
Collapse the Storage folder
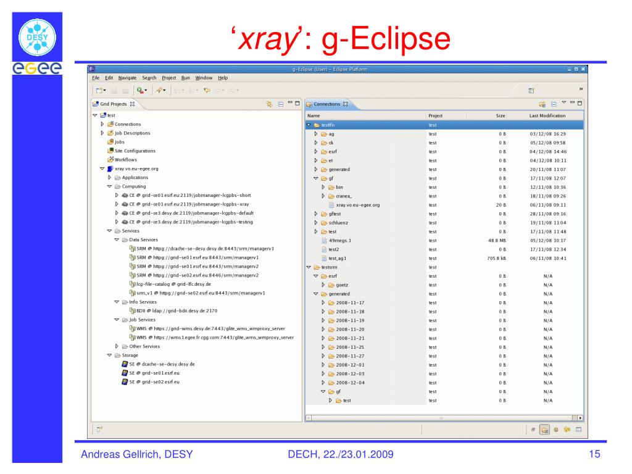pos(109,355)
